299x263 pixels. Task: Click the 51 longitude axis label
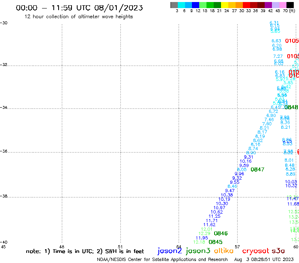point(120,247)
